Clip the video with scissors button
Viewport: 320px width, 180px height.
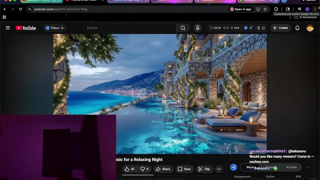(x=204, y=169)
